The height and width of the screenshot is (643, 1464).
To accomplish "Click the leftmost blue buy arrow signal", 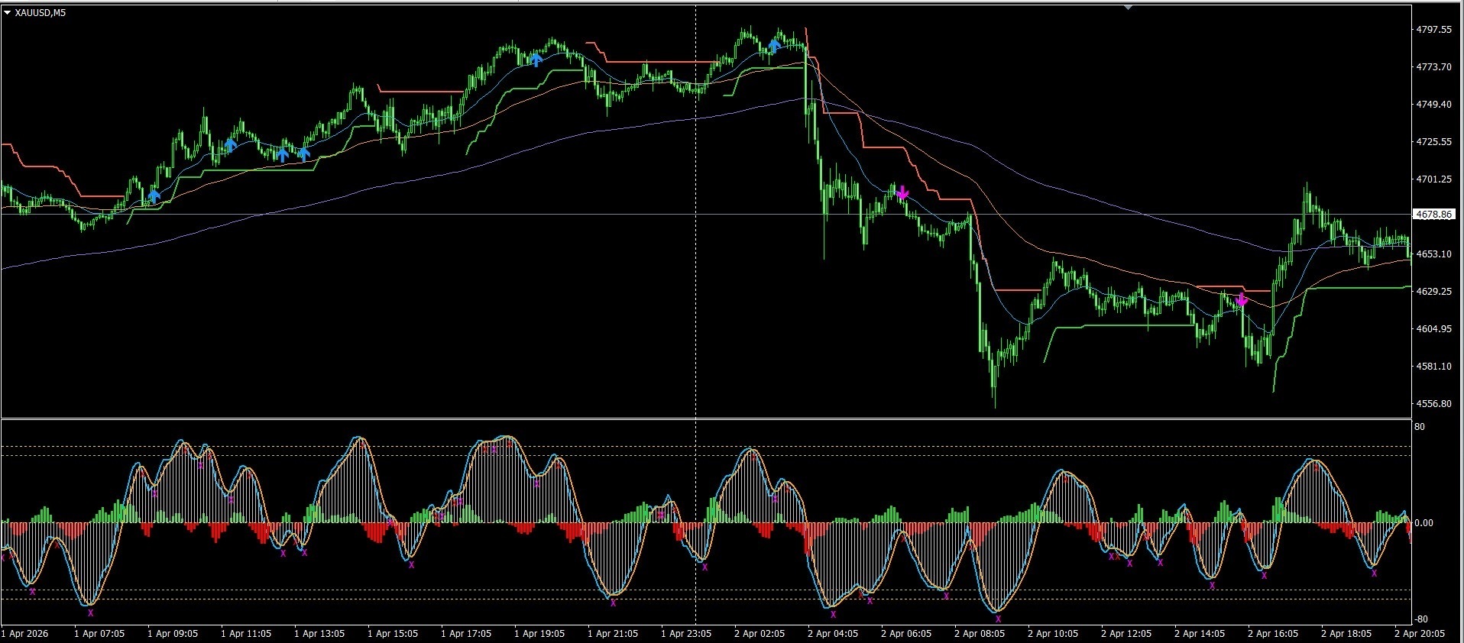I will click(x=154, y=195).
